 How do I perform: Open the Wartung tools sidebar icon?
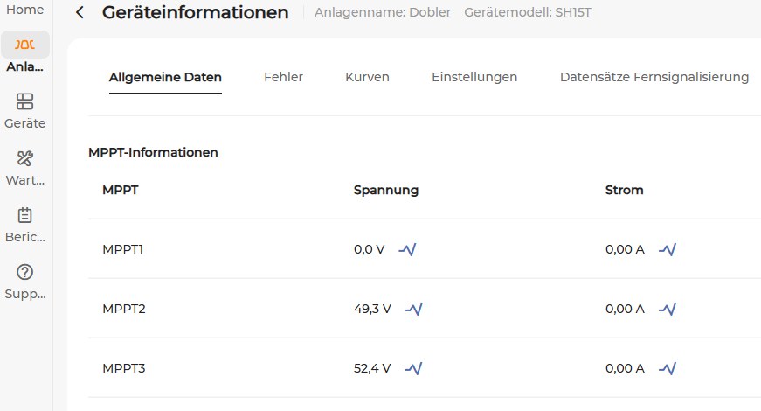(24, 158)
